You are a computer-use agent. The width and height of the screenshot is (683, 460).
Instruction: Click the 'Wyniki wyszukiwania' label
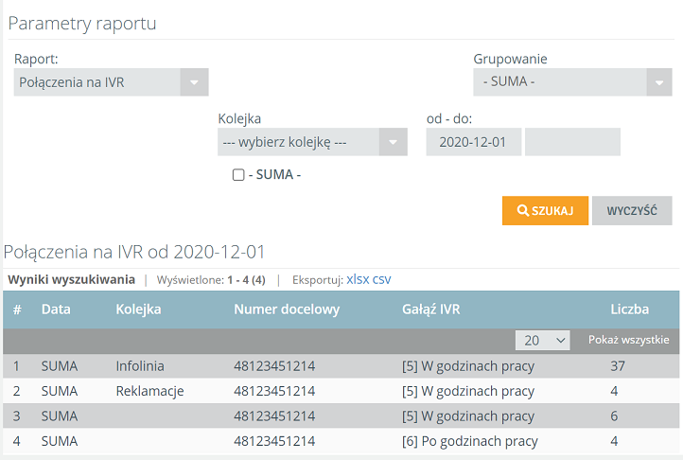pyautogui.click(x=72, y=279)
